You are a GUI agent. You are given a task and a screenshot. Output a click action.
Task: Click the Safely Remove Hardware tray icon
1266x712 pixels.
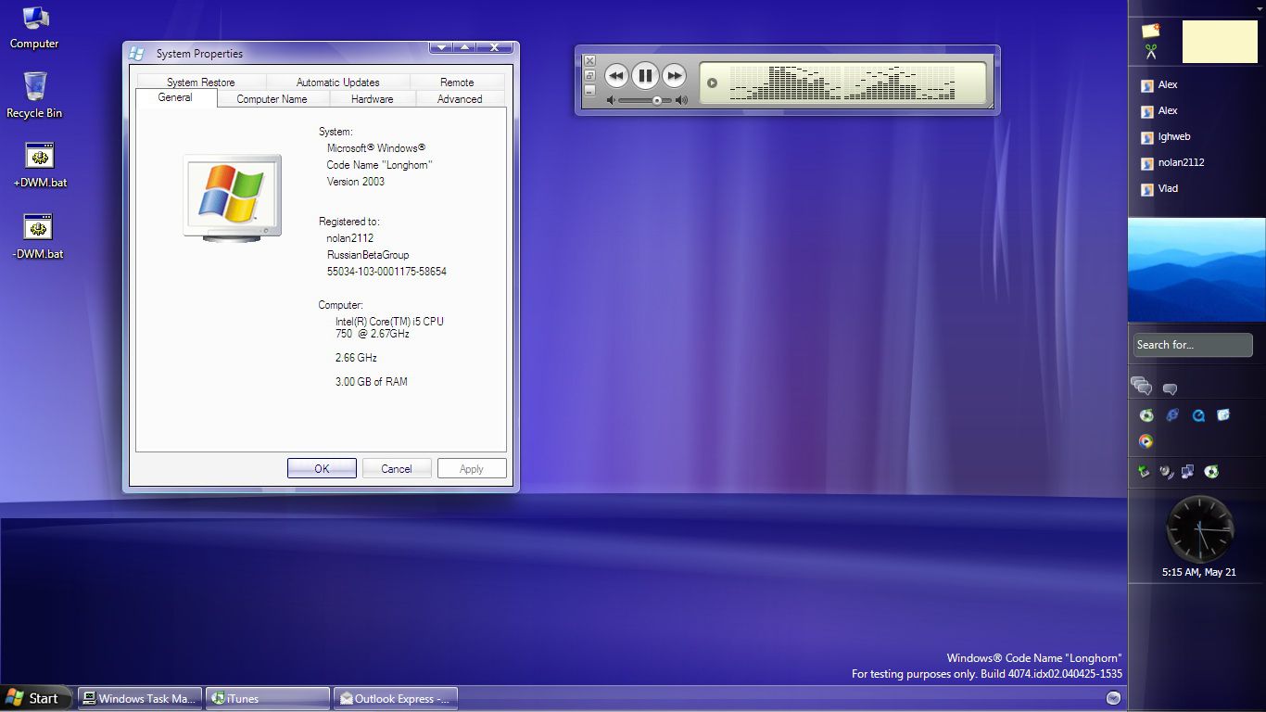(1144, 472)
